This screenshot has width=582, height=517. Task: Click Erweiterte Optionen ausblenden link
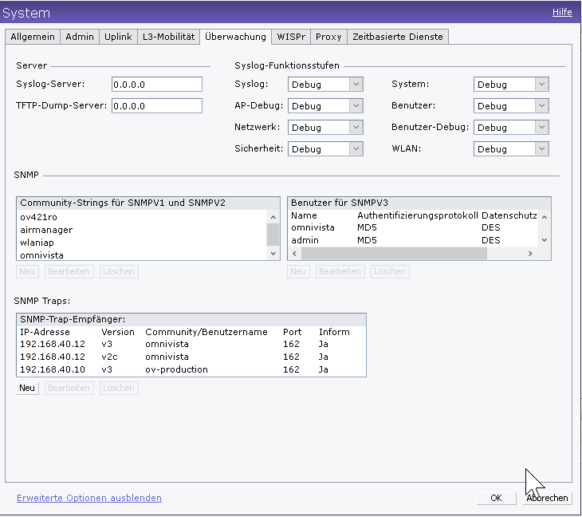89,498
